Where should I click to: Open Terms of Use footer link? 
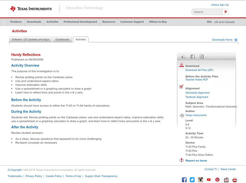coord(73,176)
